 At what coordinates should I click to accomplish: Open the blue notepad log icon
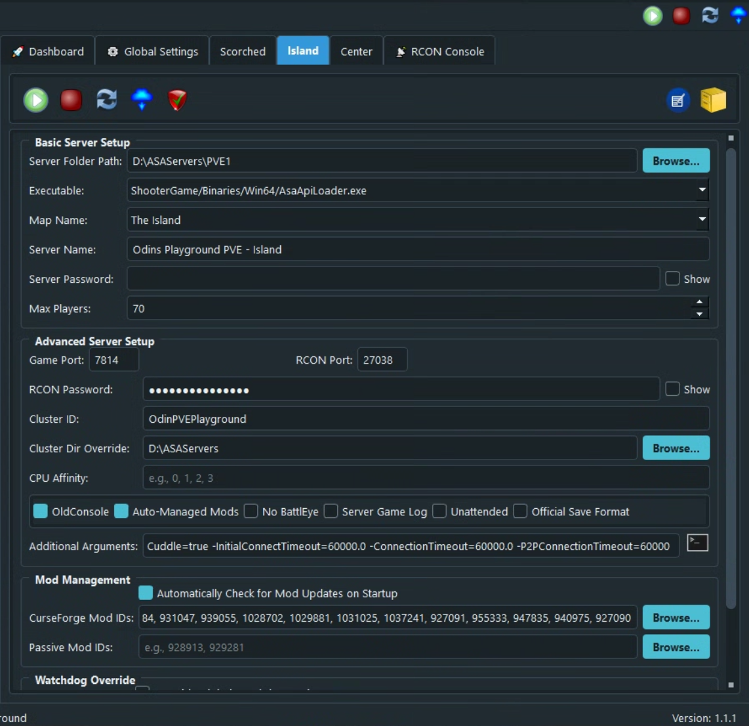coord(678,100)
